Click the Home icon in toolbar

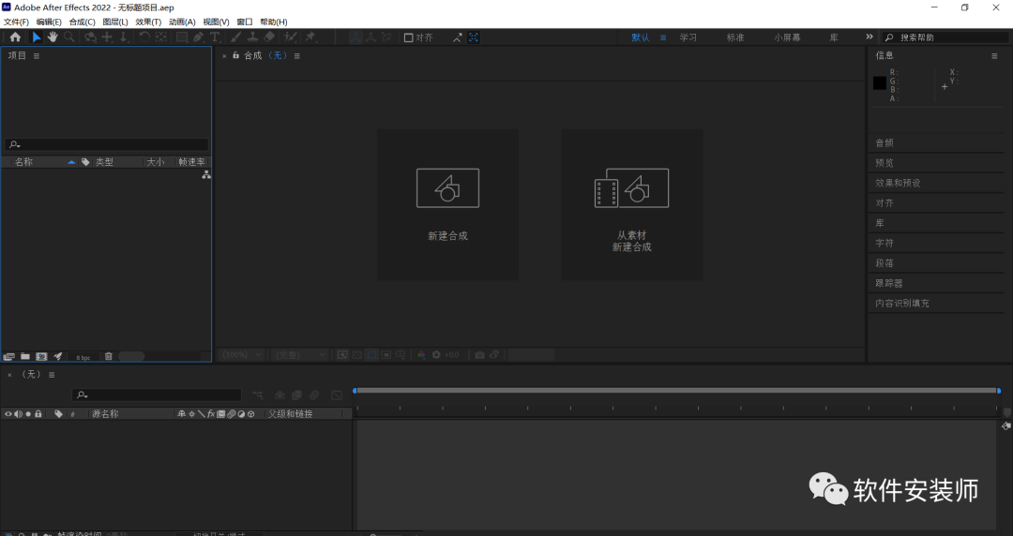click(x=15, y=37)
